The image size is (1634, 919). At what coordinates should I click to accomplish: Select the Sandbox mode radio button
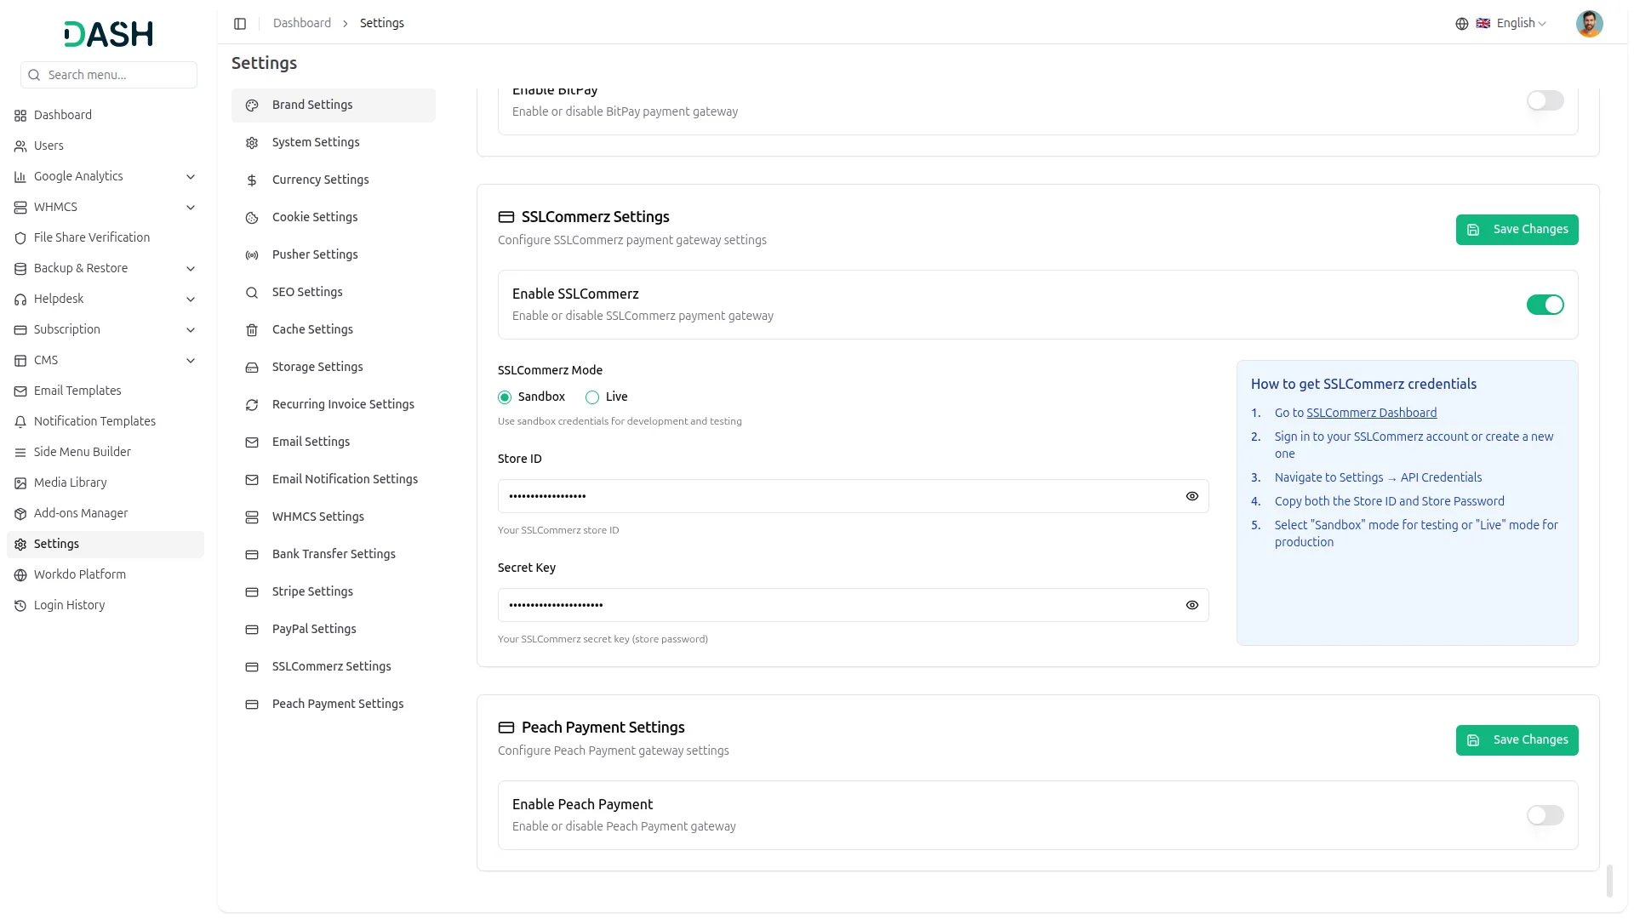coord(505,397)
